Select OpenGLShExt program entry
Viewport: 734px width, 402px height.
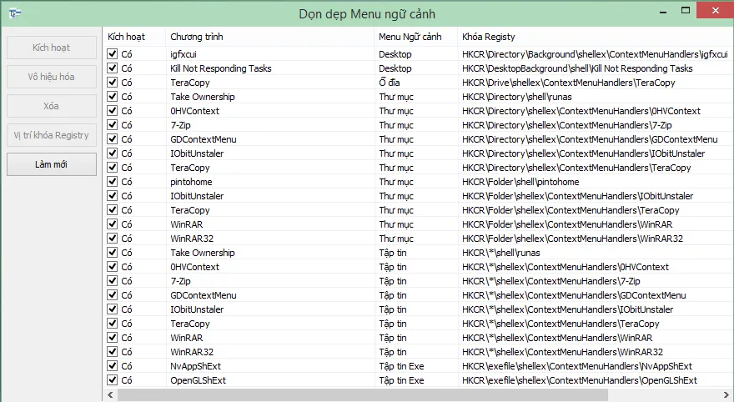pos(198,380)
